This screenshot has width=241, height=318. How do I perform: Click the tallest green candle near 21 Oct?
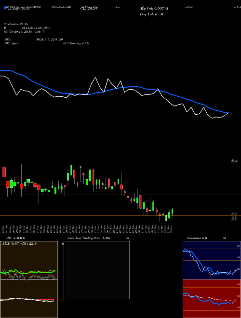coord(71,171)
